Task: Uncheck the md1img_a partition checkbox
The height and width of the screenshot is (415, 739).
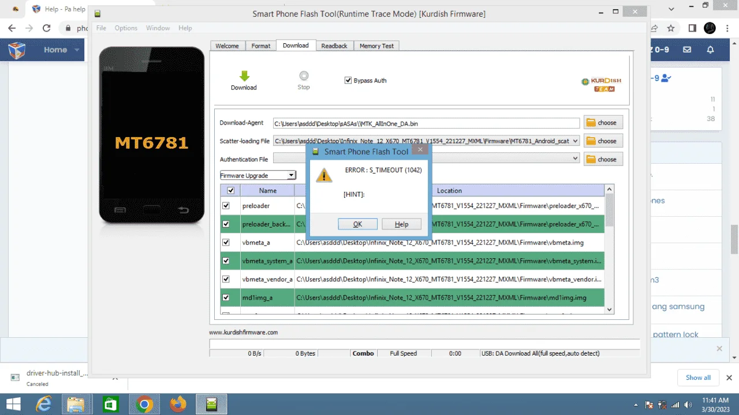Action: tap(226, 298)
